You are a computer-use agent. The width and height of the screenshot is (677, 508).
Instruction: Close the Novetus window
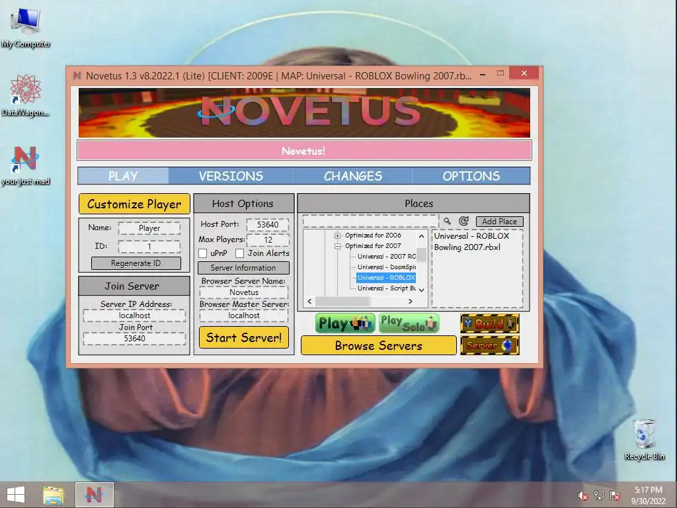click(x=524, y=73)
